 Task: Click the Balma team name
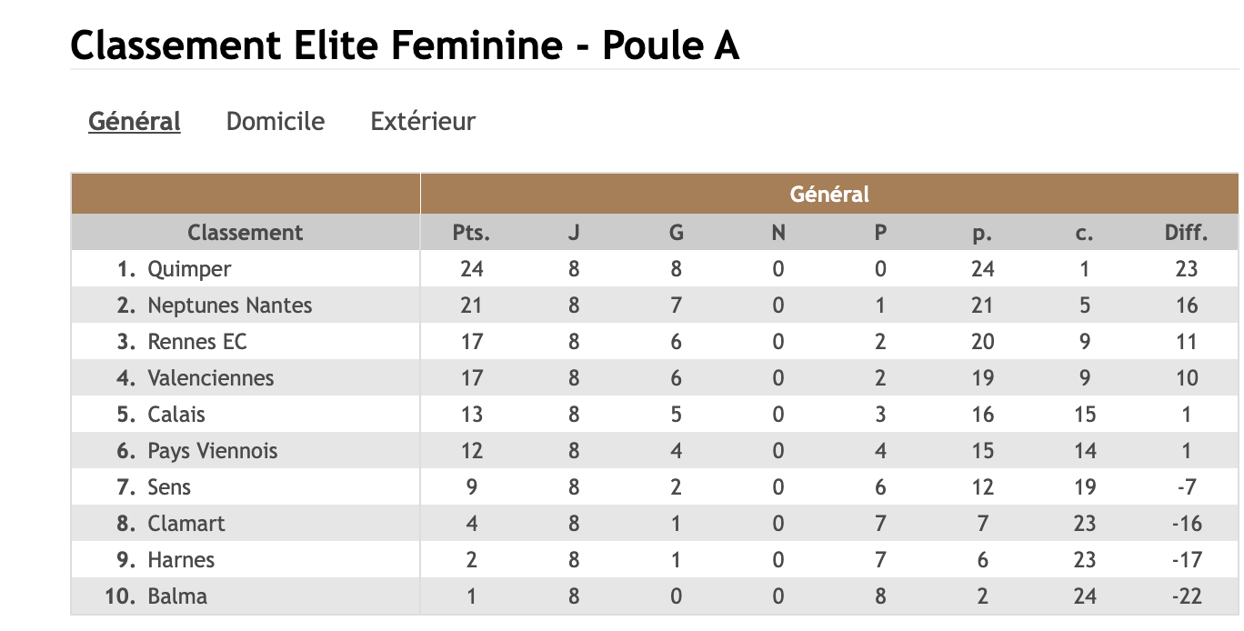tap(177, 596)
